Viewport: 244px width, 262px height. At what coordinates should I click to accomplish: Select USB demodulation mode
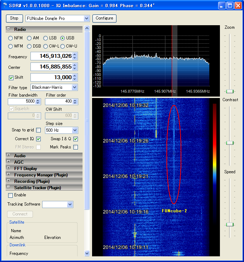coord(62,38)
